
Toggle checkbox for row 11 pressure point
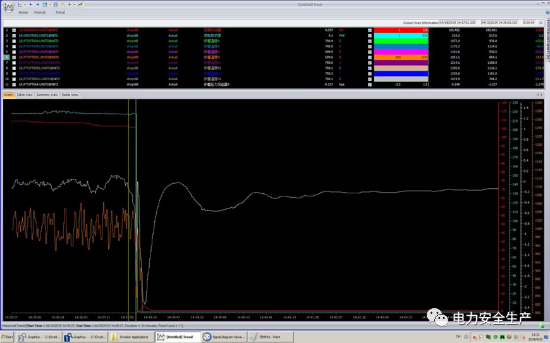pyautogui.click(x=14, y=84)
